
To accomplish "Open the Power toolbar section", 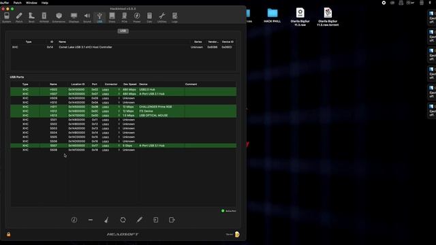I will tap(137, 18).
